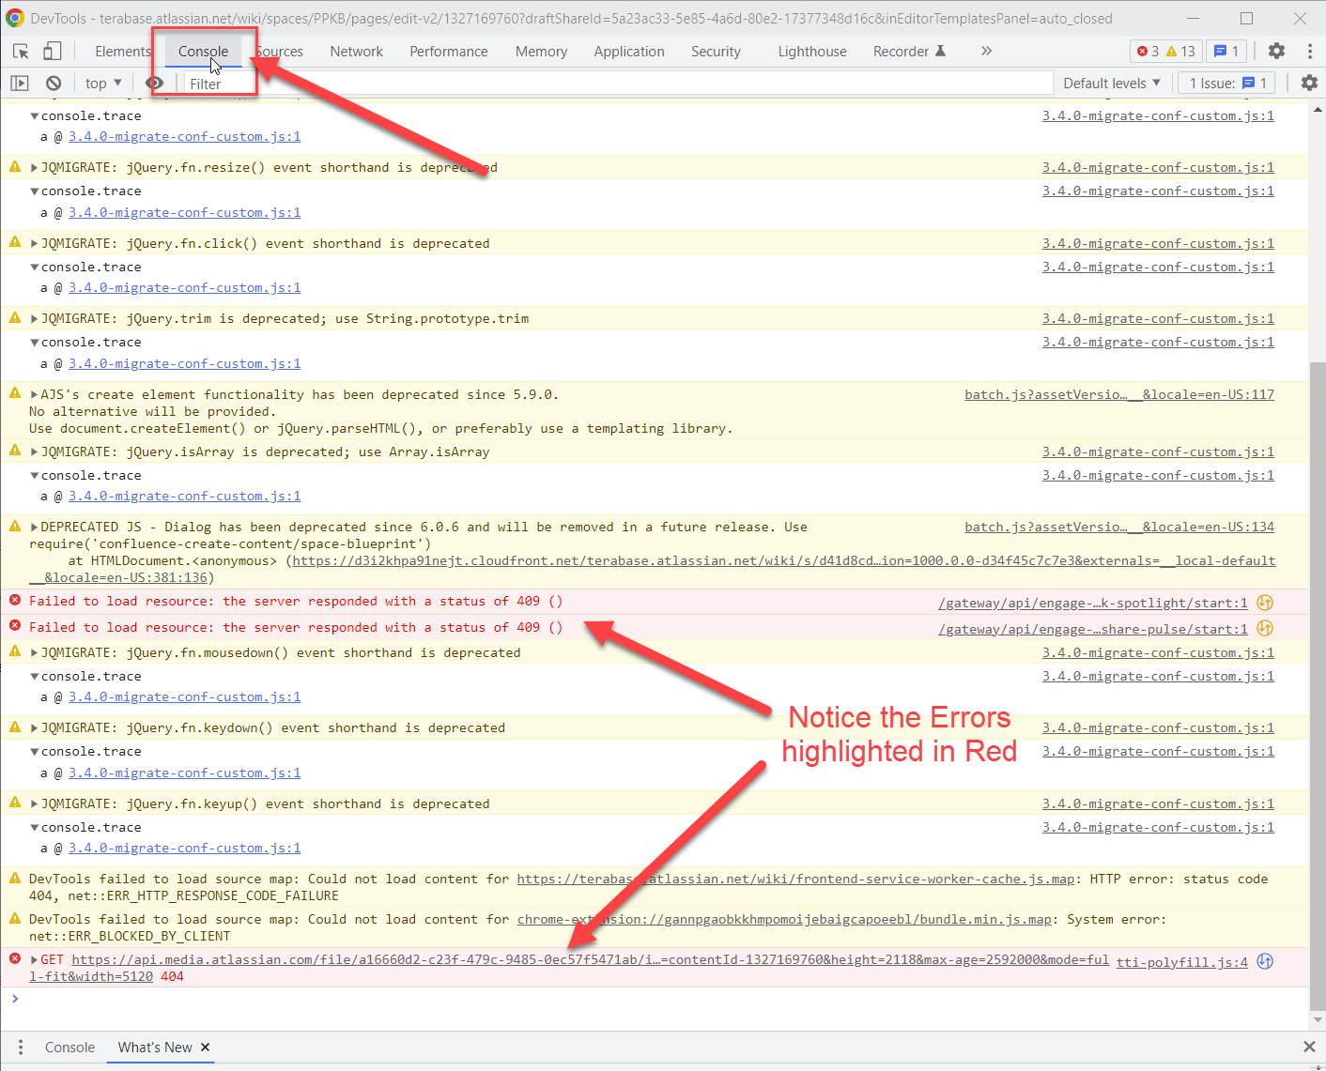Click the console prompt input line
The image size is (1326, 1071).
tap(657, 999)
